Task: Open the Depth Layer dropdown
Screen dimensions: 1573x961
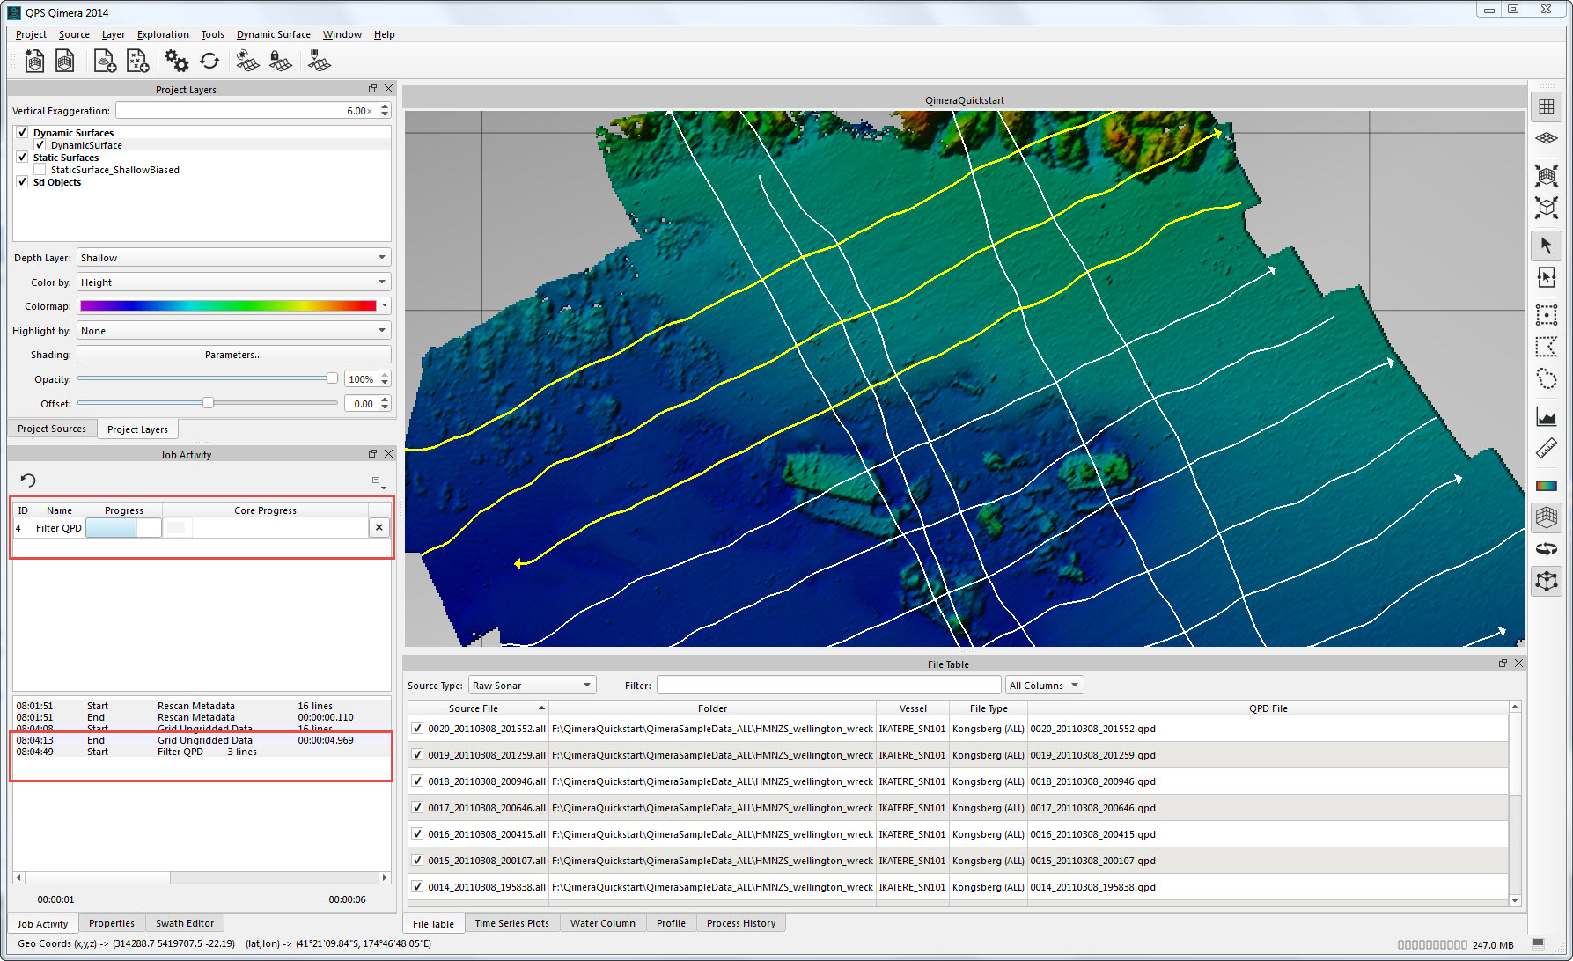Action: (x=233, y=258)
